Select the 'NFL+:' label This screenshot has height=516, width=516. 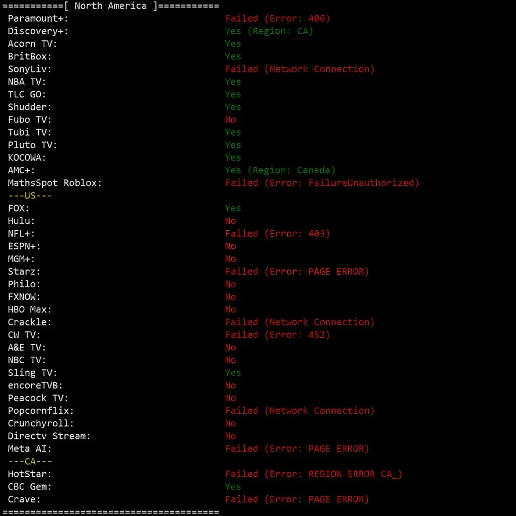point(21,234)
